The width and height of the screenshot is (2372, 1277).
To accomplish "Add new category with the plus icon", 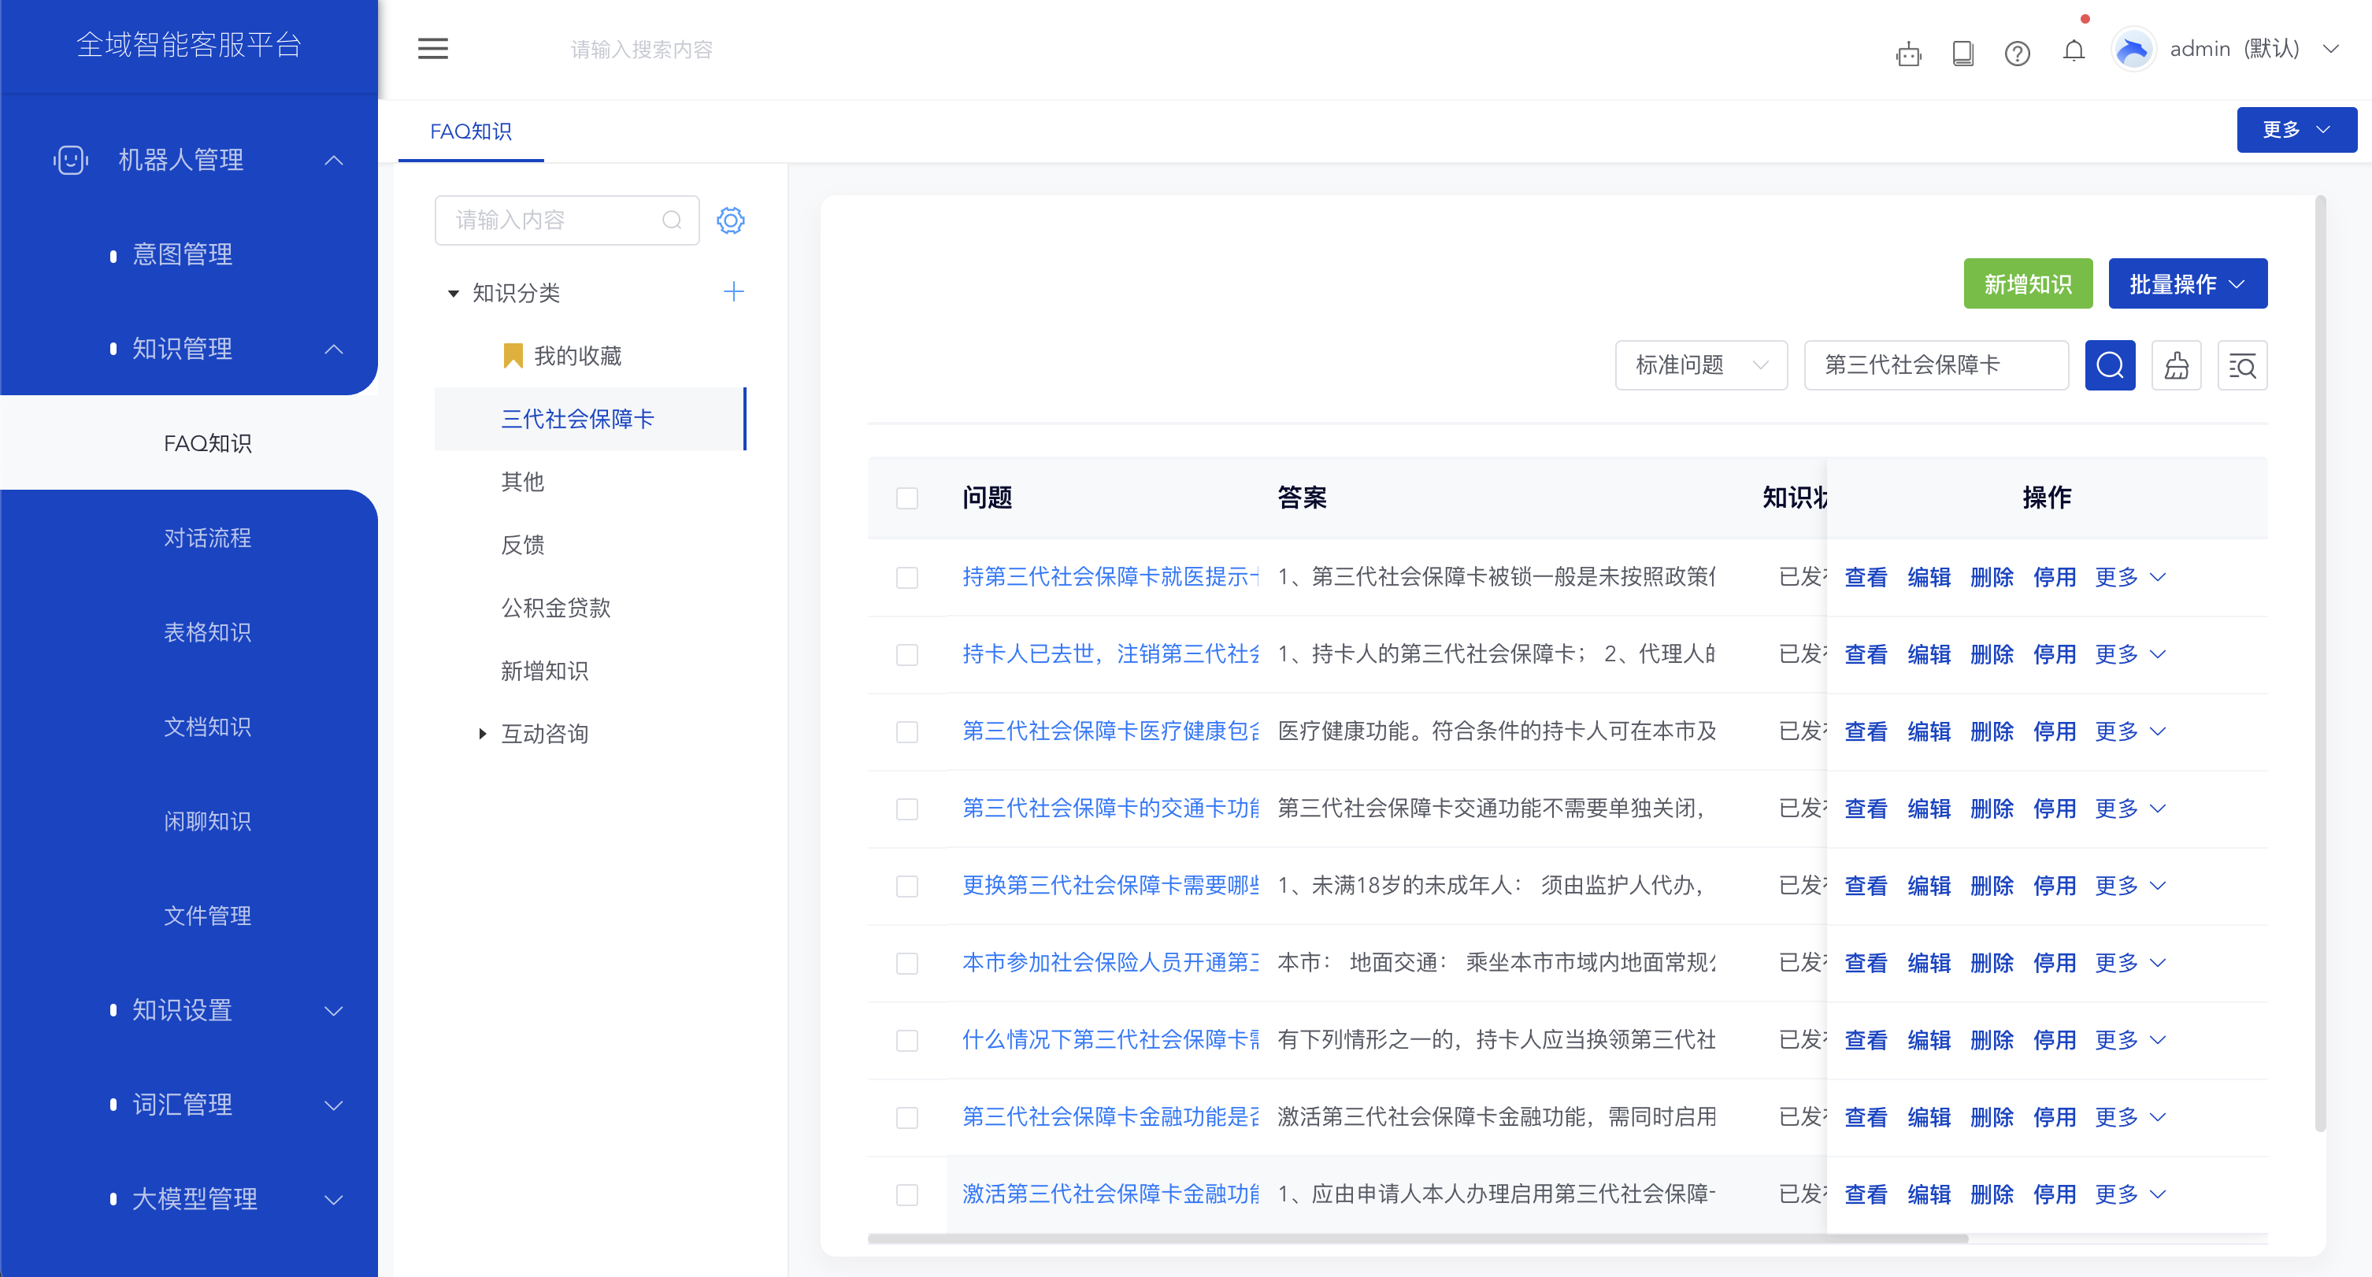I will point(733,291).
